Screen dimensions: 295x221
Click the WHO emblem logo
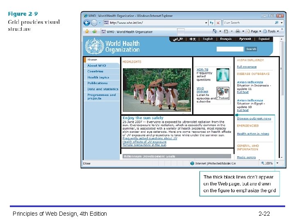pos(94,46)
